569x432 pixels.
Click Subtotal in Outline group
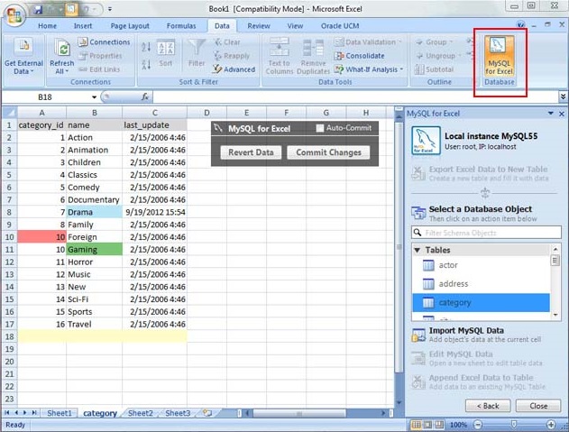point(434,69)
